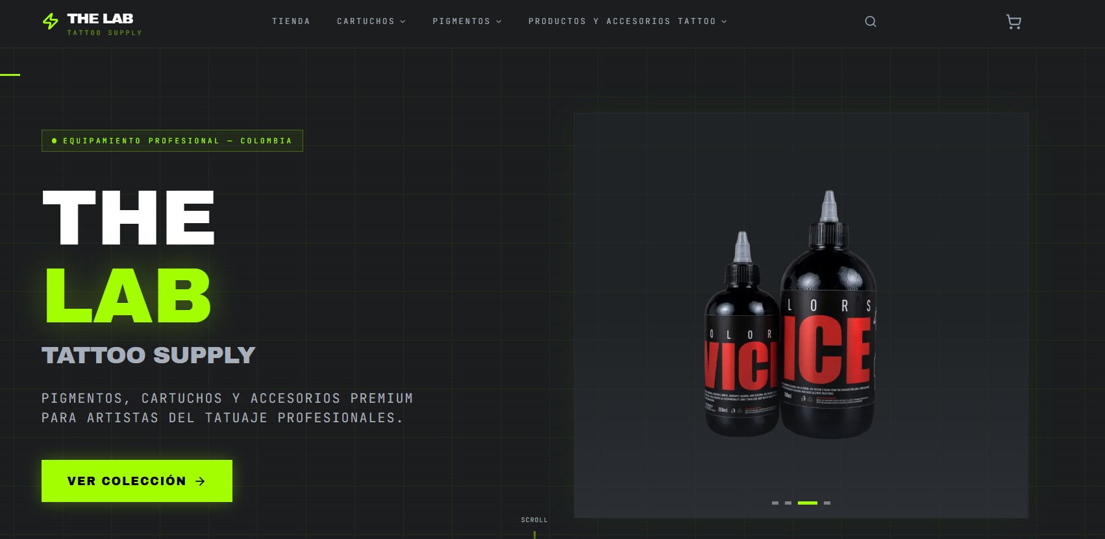Click the Equipamiento Profesional Colombia badge
The image size is (1105, 539).
coord(172,141)
